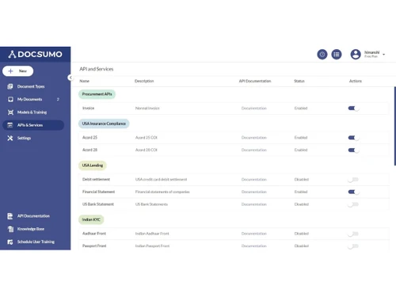Screen dimensions: 396x297
Task: Open Documentation link for US Bank Statement
Action: click(254, 204)
